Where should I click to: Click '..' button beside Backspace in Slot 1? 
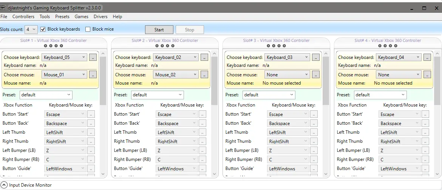tap(91, 123)
